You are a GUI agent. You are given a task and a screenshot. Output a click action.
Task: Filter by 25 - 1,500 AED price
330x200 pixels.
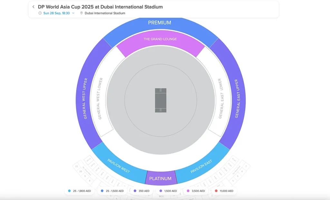[112, 191]
